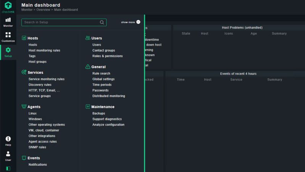Open the Customize sidebar menu
The height and width of the screenshot is (172, 305).
pos(8,37)
